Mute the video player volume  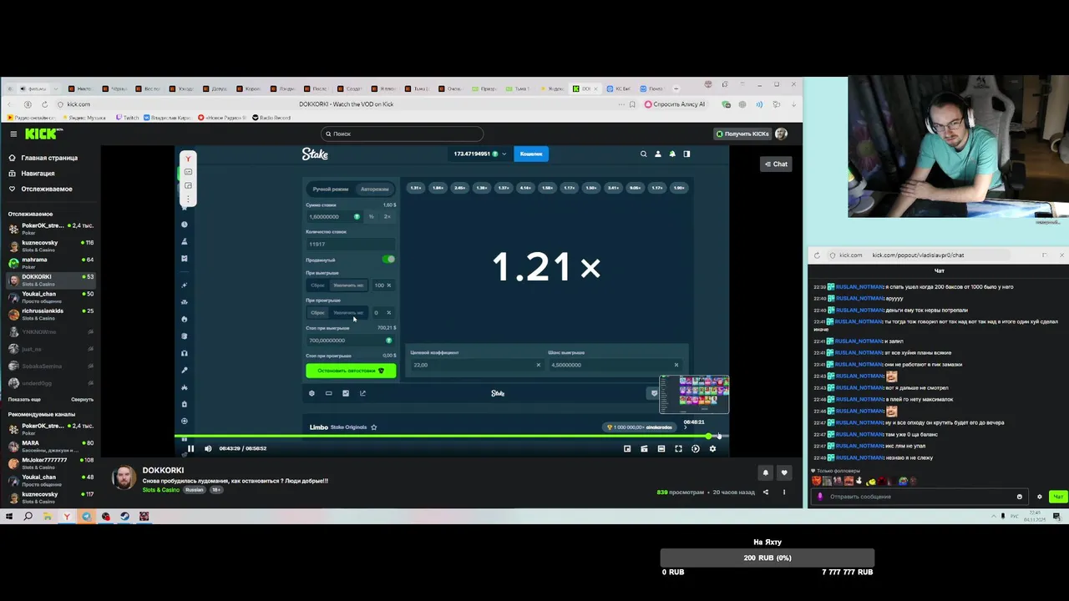click(208, 449)
